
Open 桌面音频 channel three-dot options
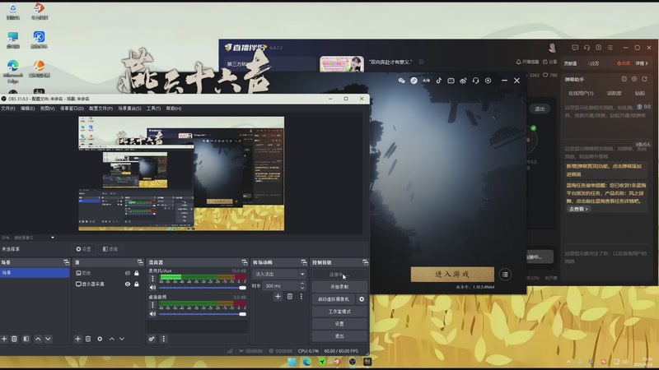[x=152, y=304]
